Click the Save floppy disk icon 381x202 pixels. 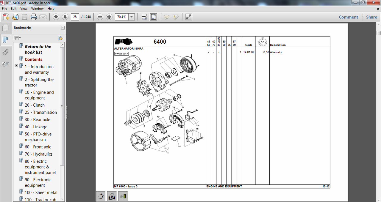point(24,17)
